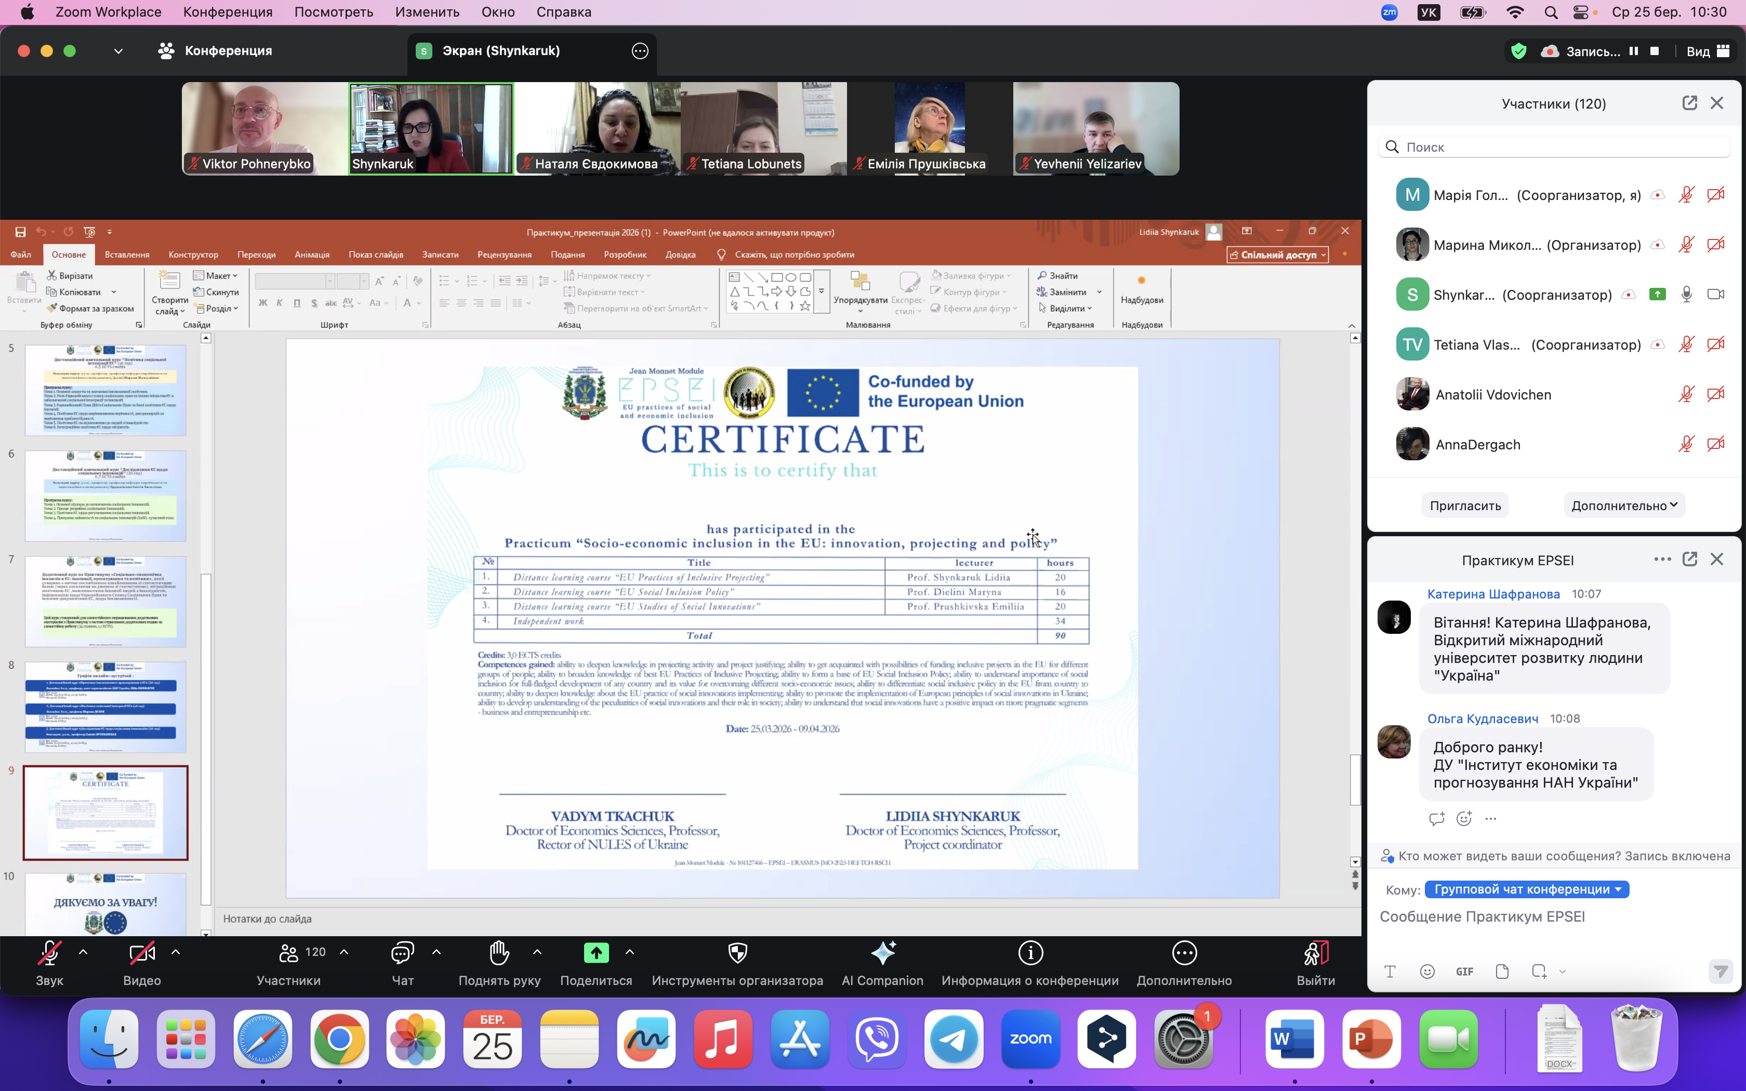Pause the meeting recording
This screenshot has height=1091, width=1746.
[x=1633, y=51]
